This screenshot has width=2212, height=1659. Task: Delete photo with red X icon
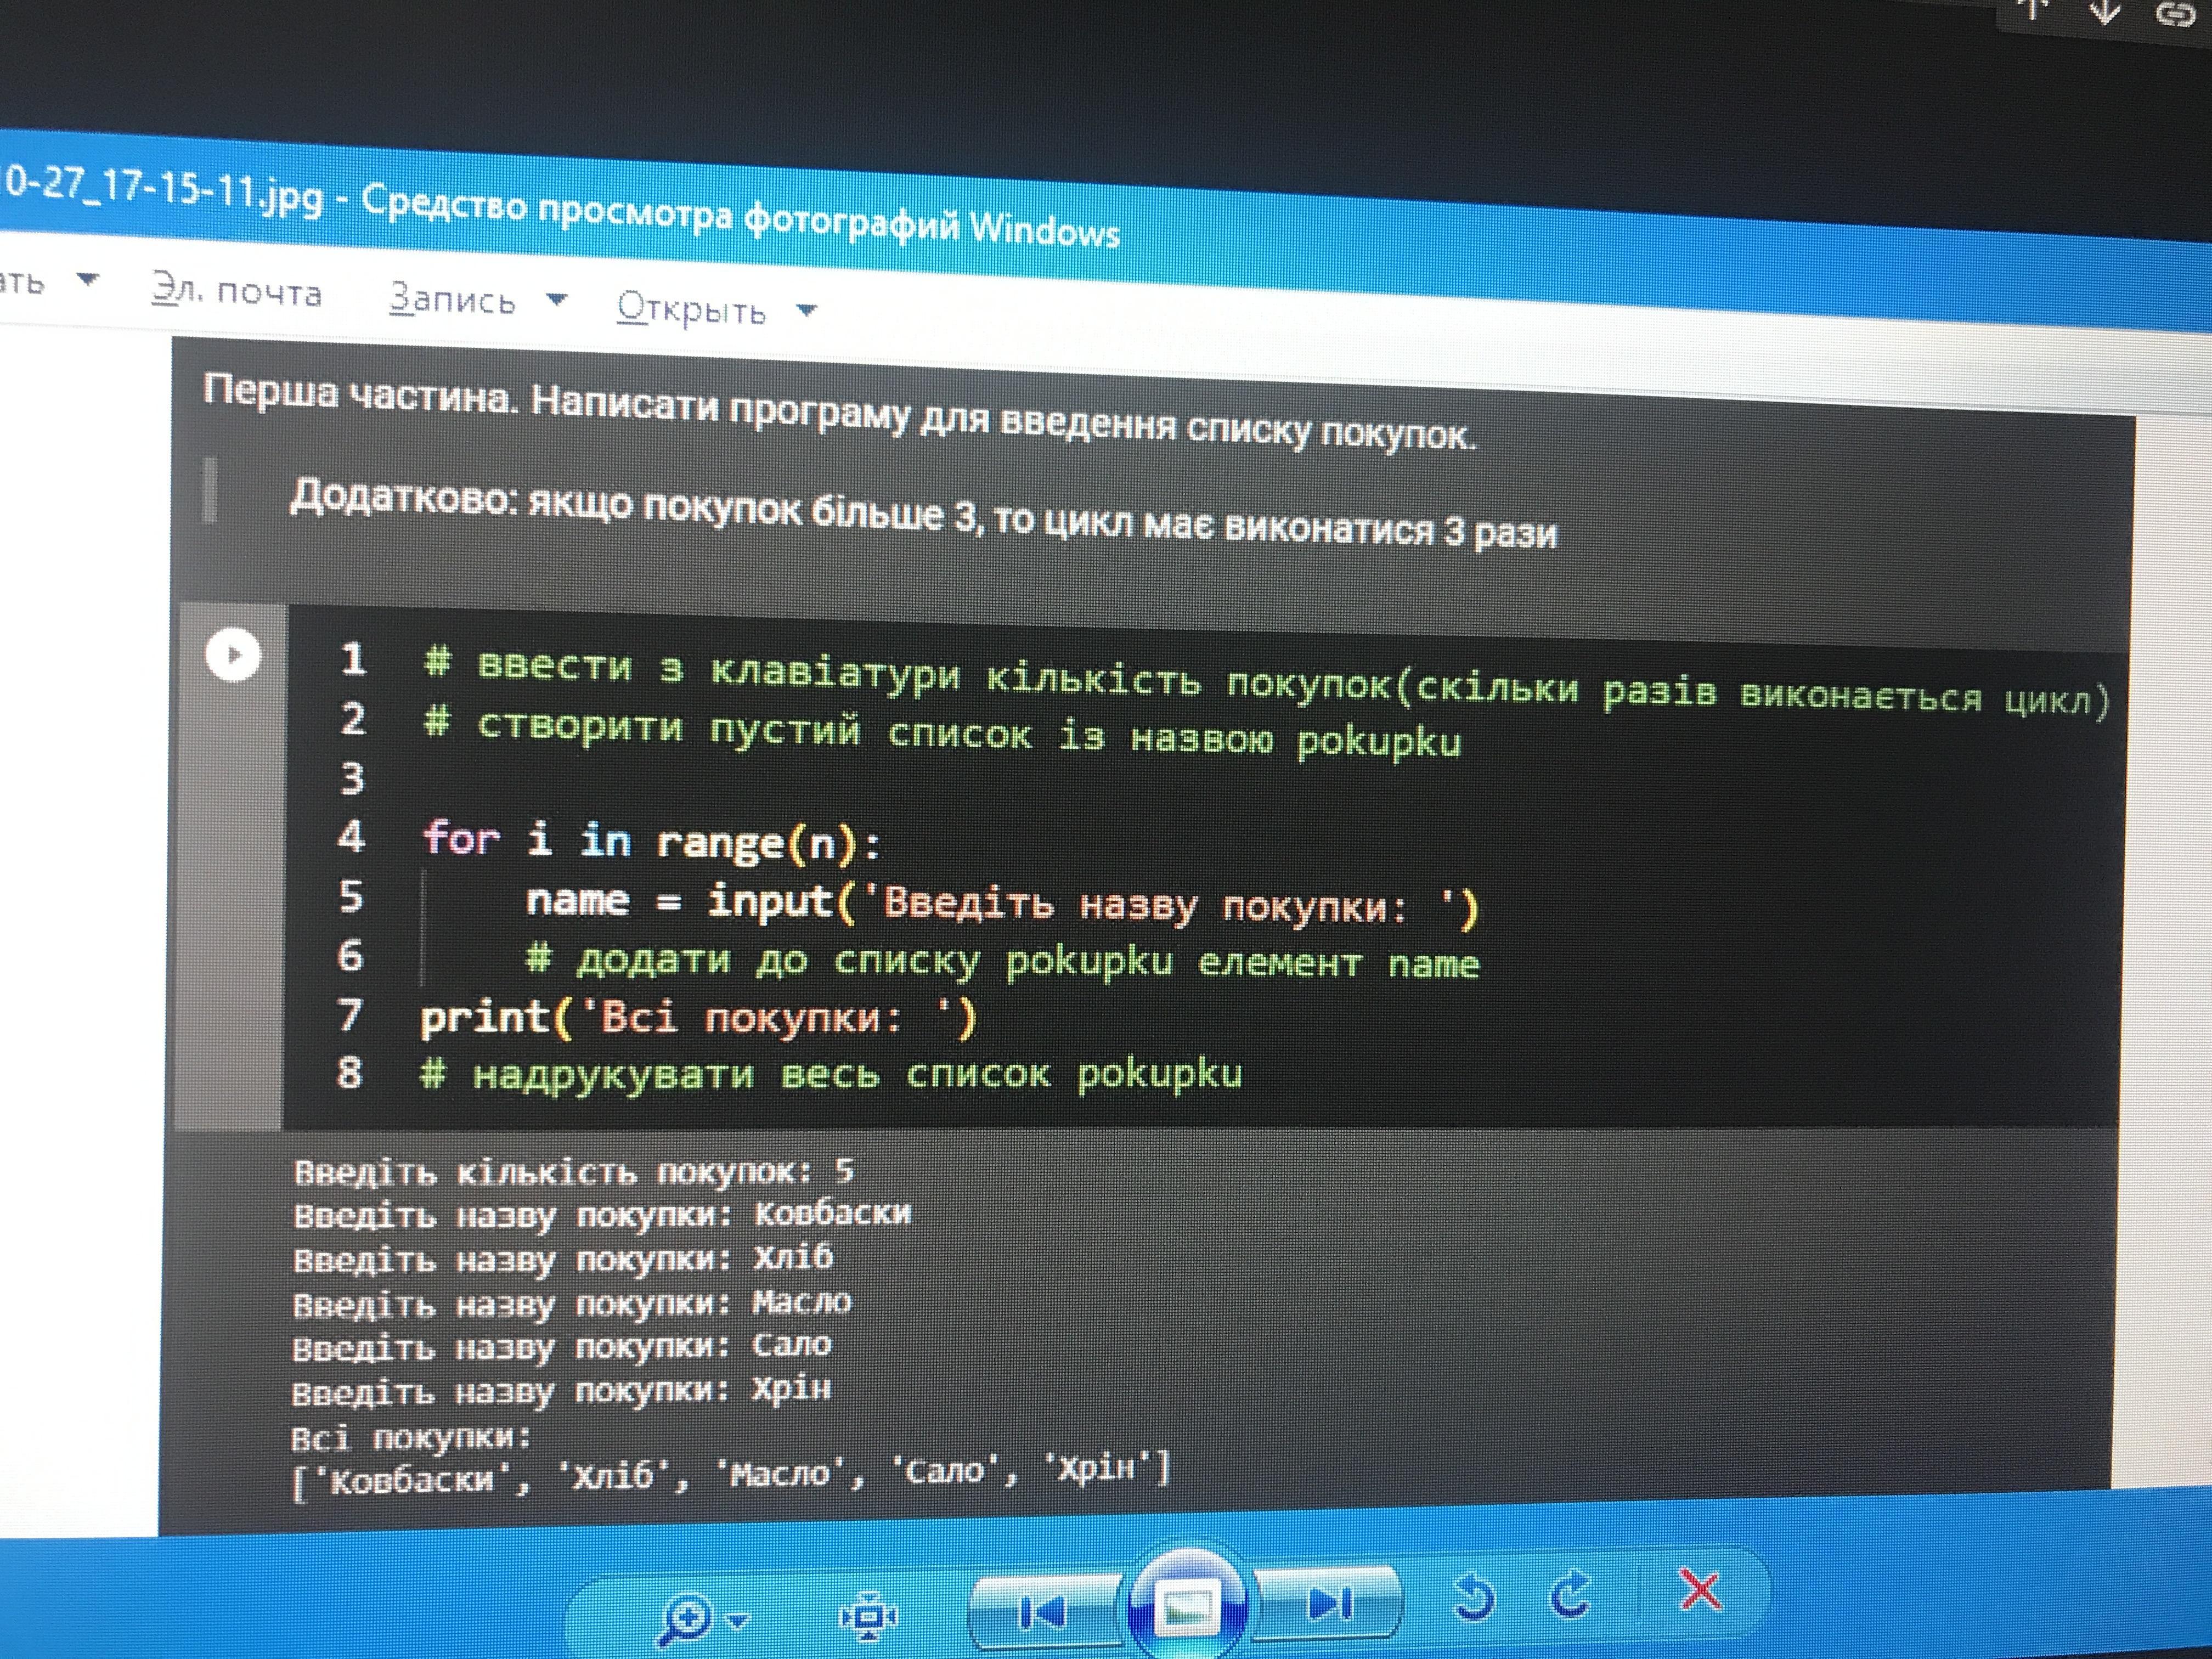[1699, 1590]
